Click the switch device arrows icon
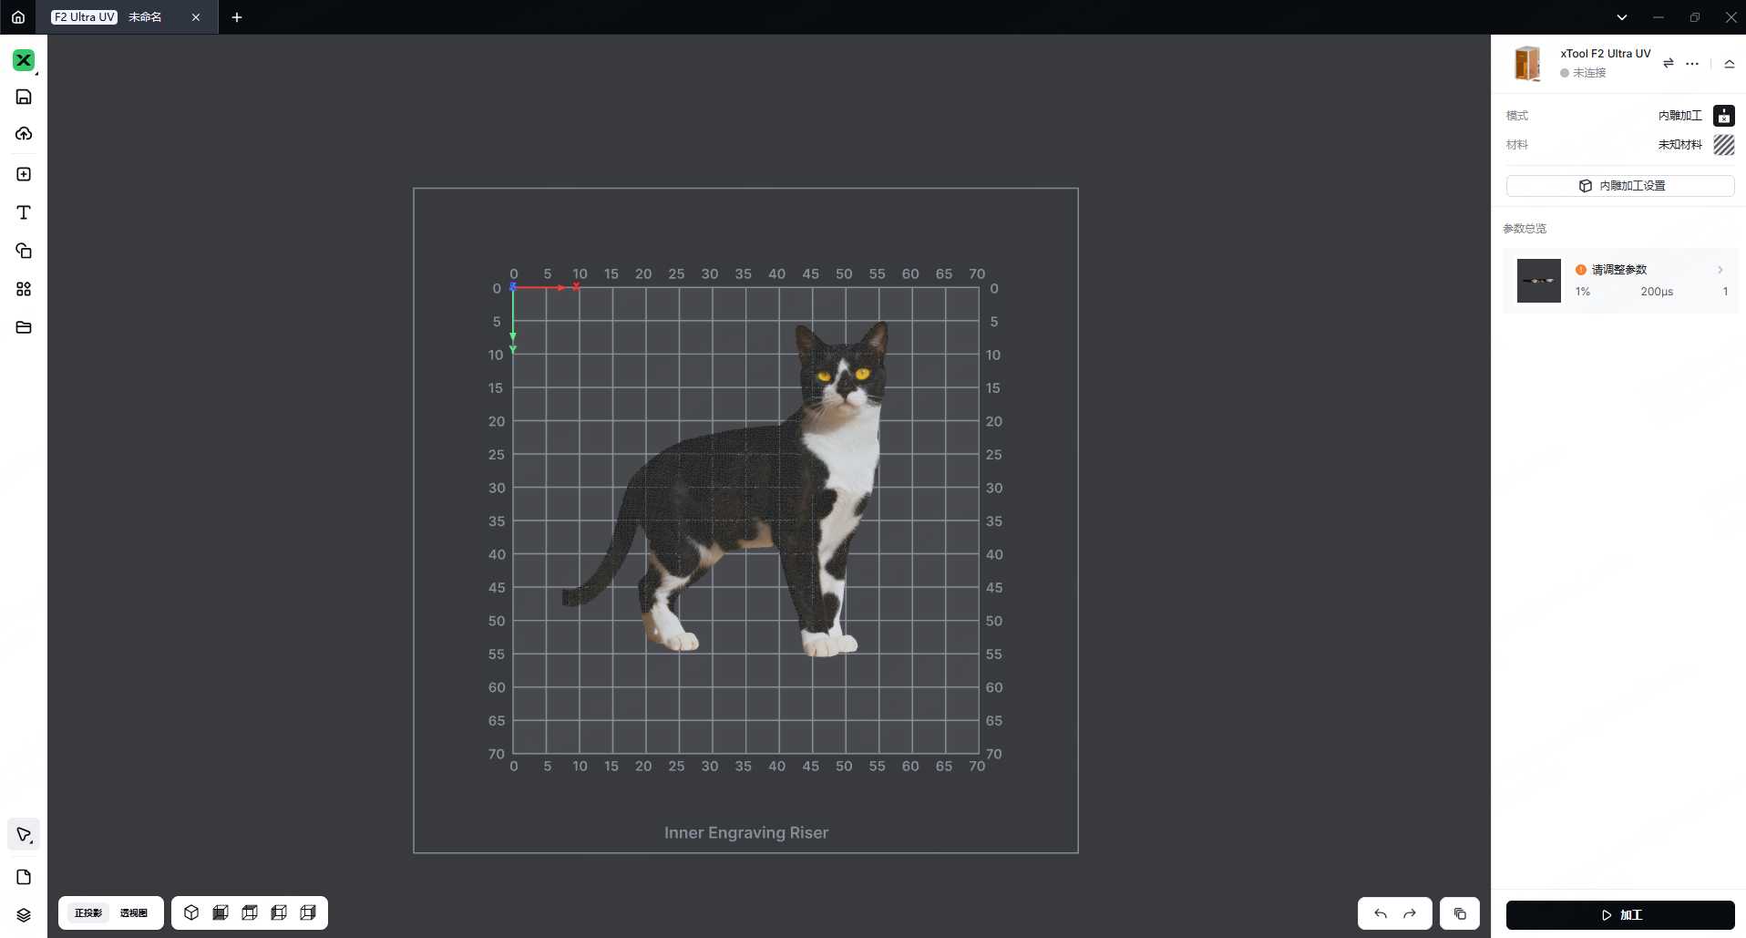 point(1668,63)
